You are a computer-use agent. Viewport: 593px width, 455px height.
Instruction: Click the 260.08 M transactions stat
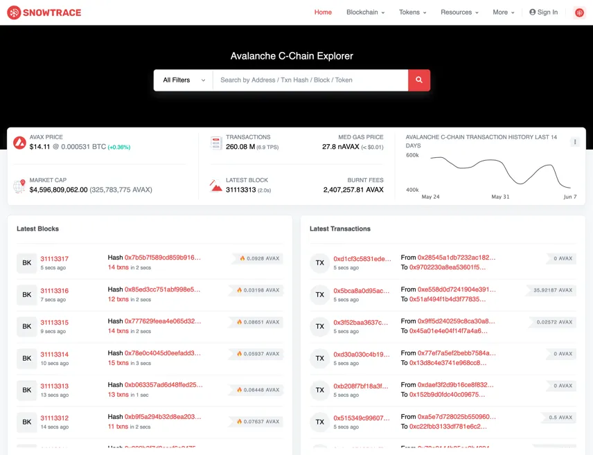pos(240,147)
